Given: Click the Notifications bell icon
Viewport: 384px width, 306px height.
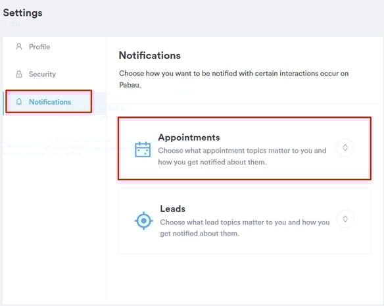Looking at the screenshot, I should tap(19, 101).
